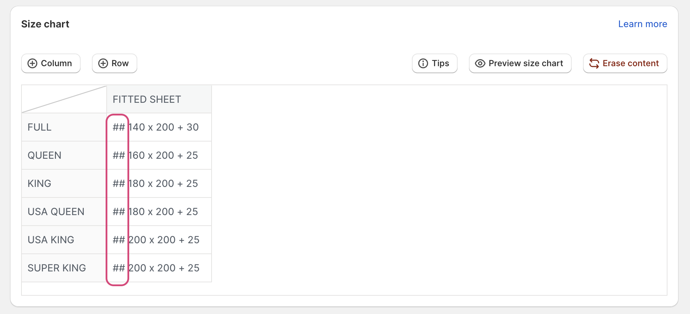Edit the KING row label cell
Screen dimensions: 690x314
pos(63,183)
